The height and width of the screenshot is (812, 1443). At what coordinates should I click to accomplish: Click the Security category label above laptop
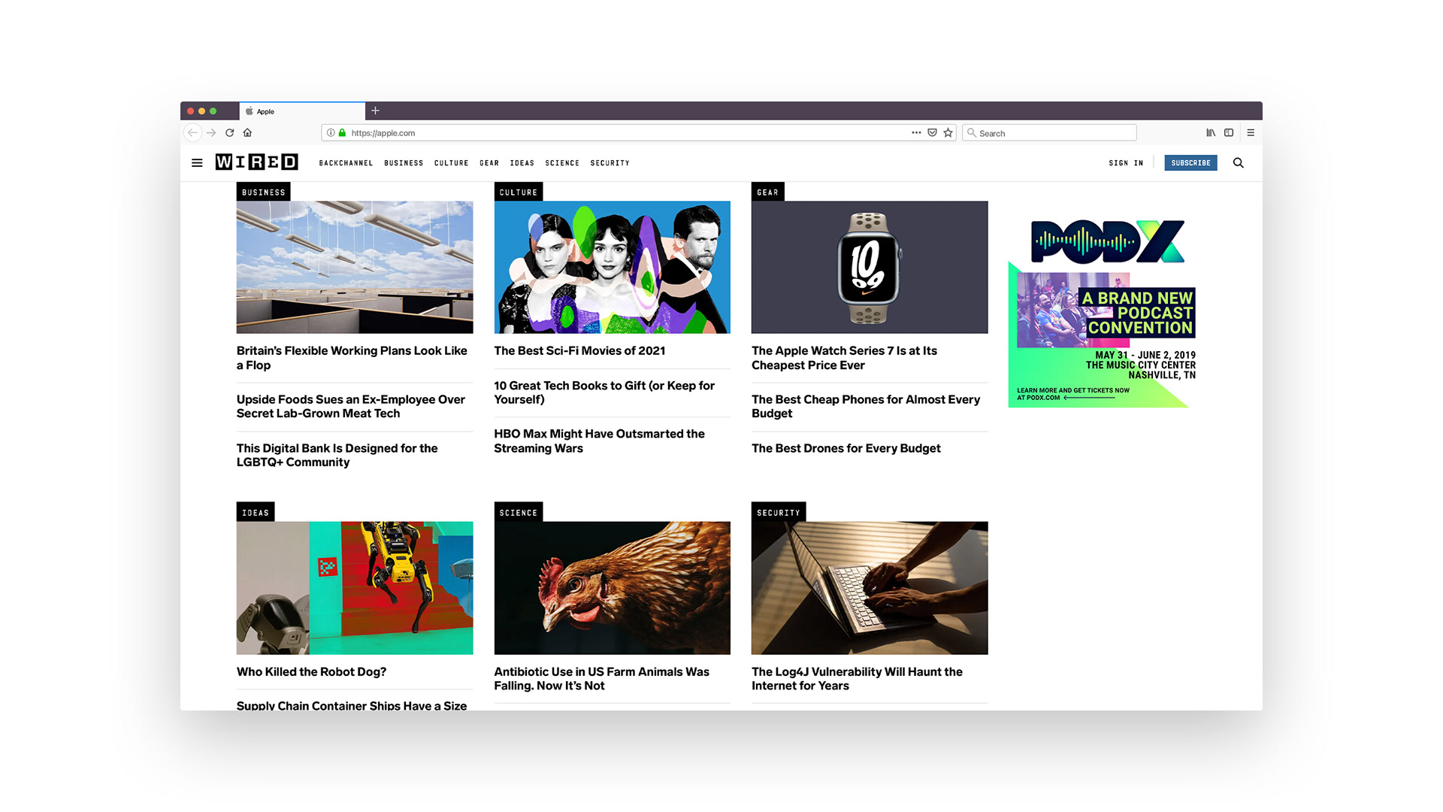[778, 513]
